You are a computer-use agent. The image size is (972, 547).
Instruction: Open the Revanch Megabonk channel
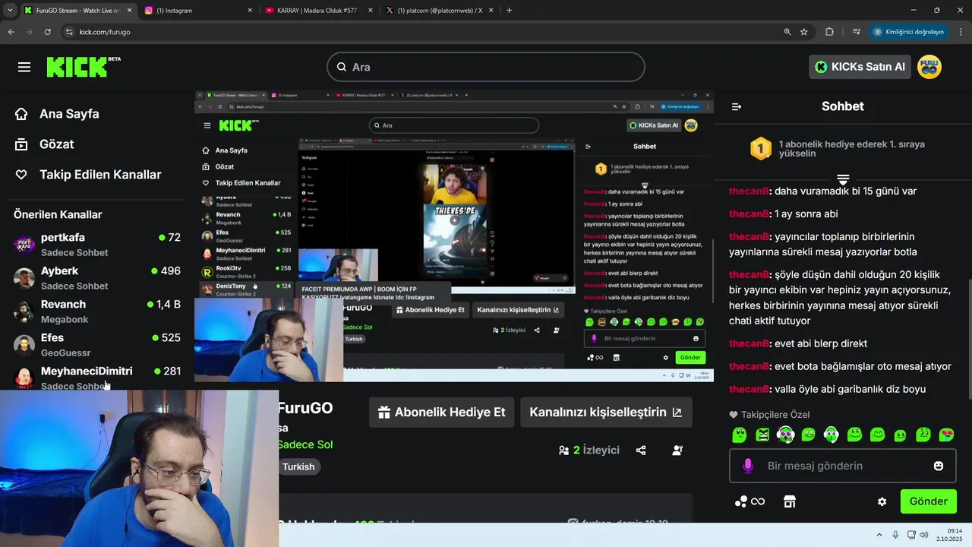click(97, 311)
